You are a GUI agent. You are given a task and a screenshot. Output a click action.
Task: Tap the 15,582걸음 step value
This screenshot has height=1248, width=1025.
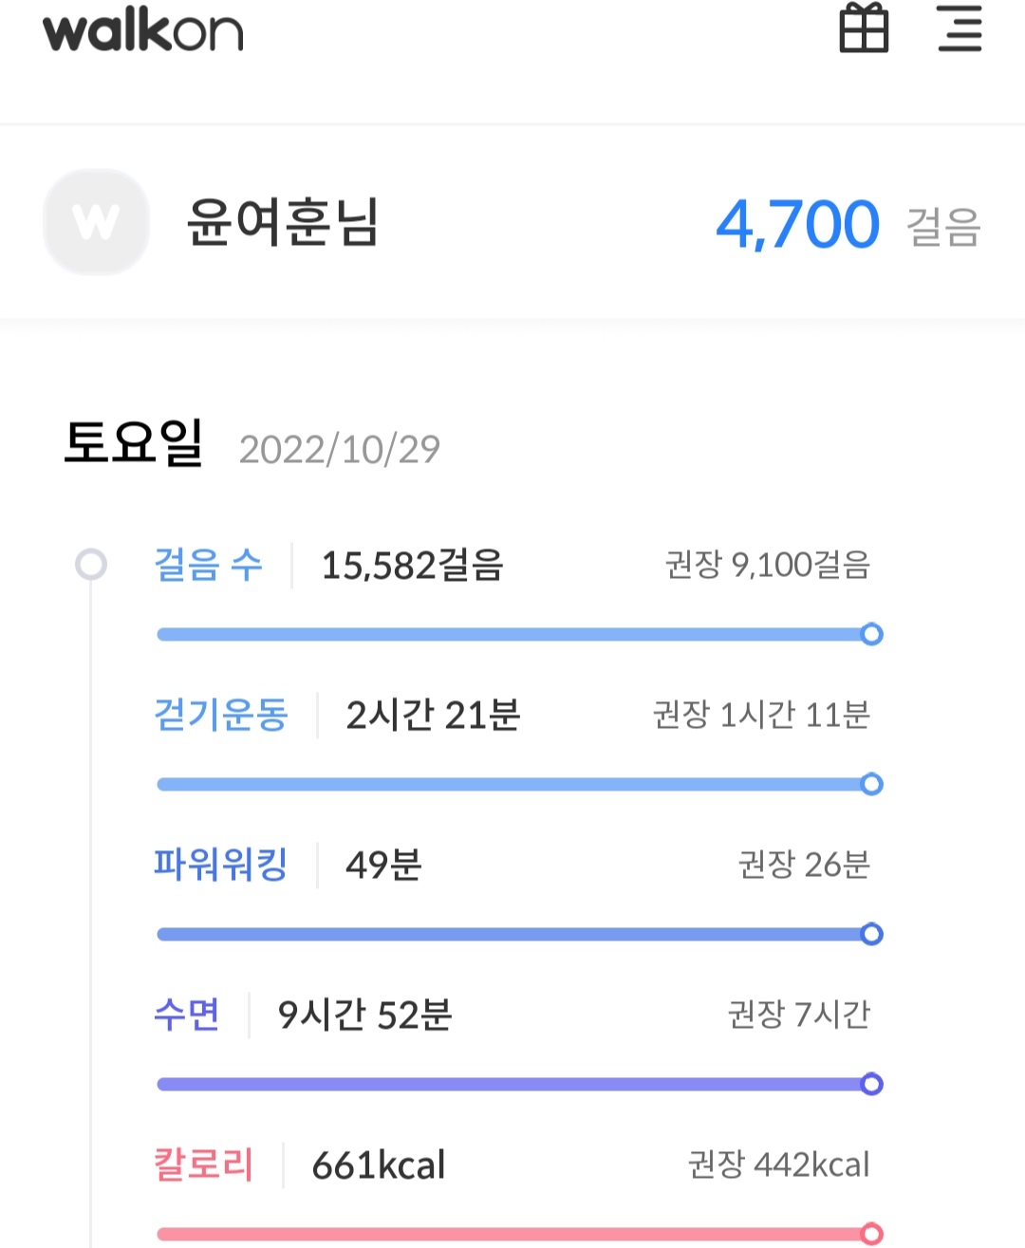coord(412,566)
